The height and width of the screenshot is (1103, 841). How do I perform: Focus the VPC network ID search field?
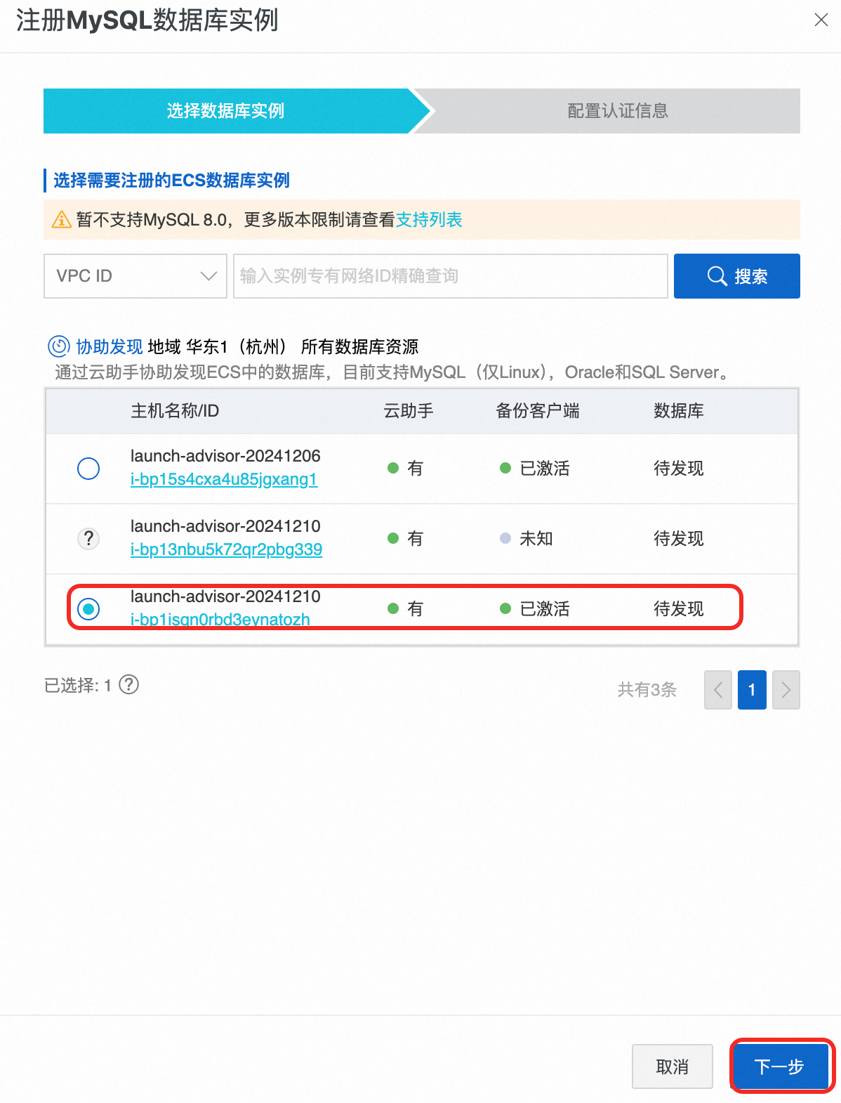pyautogui.click(x=451, y=276)
